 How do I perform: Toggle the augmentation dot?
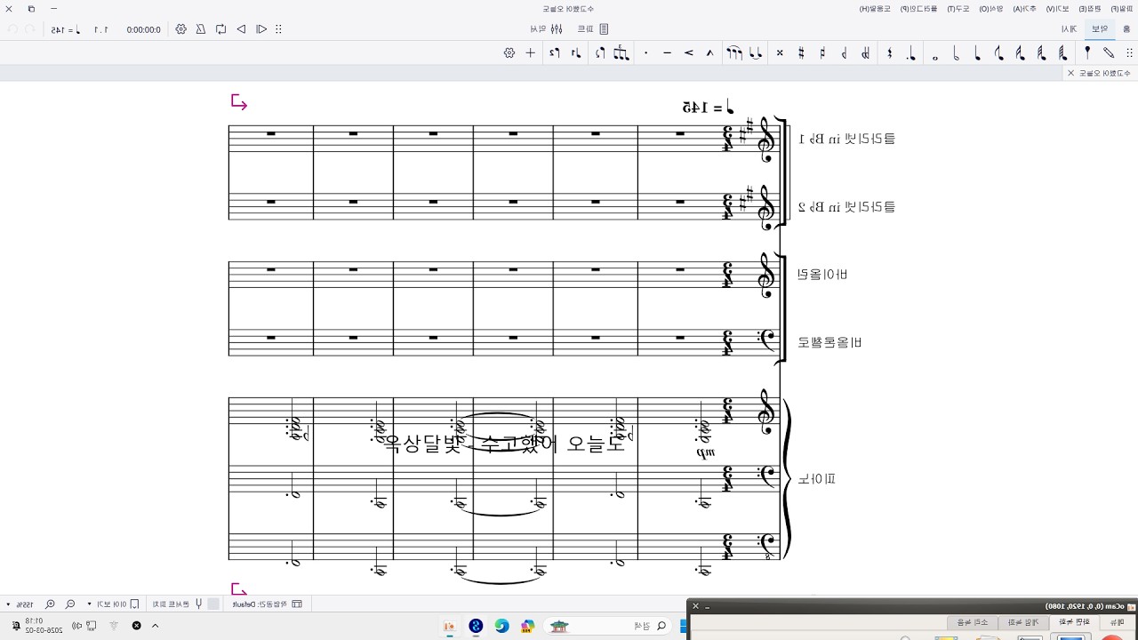(912, 53)
